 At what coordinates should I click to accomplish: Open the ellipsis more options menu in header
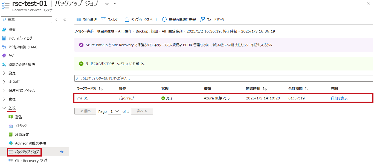[116, 4]
